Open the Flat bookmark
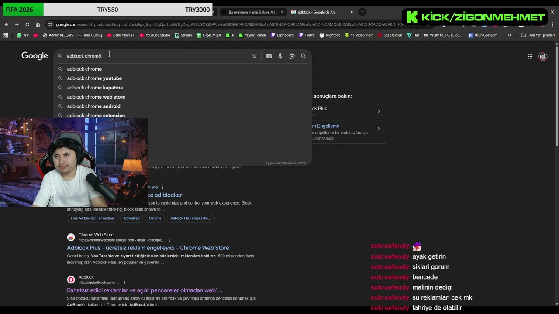559x314 pixels. pos(413,35)
